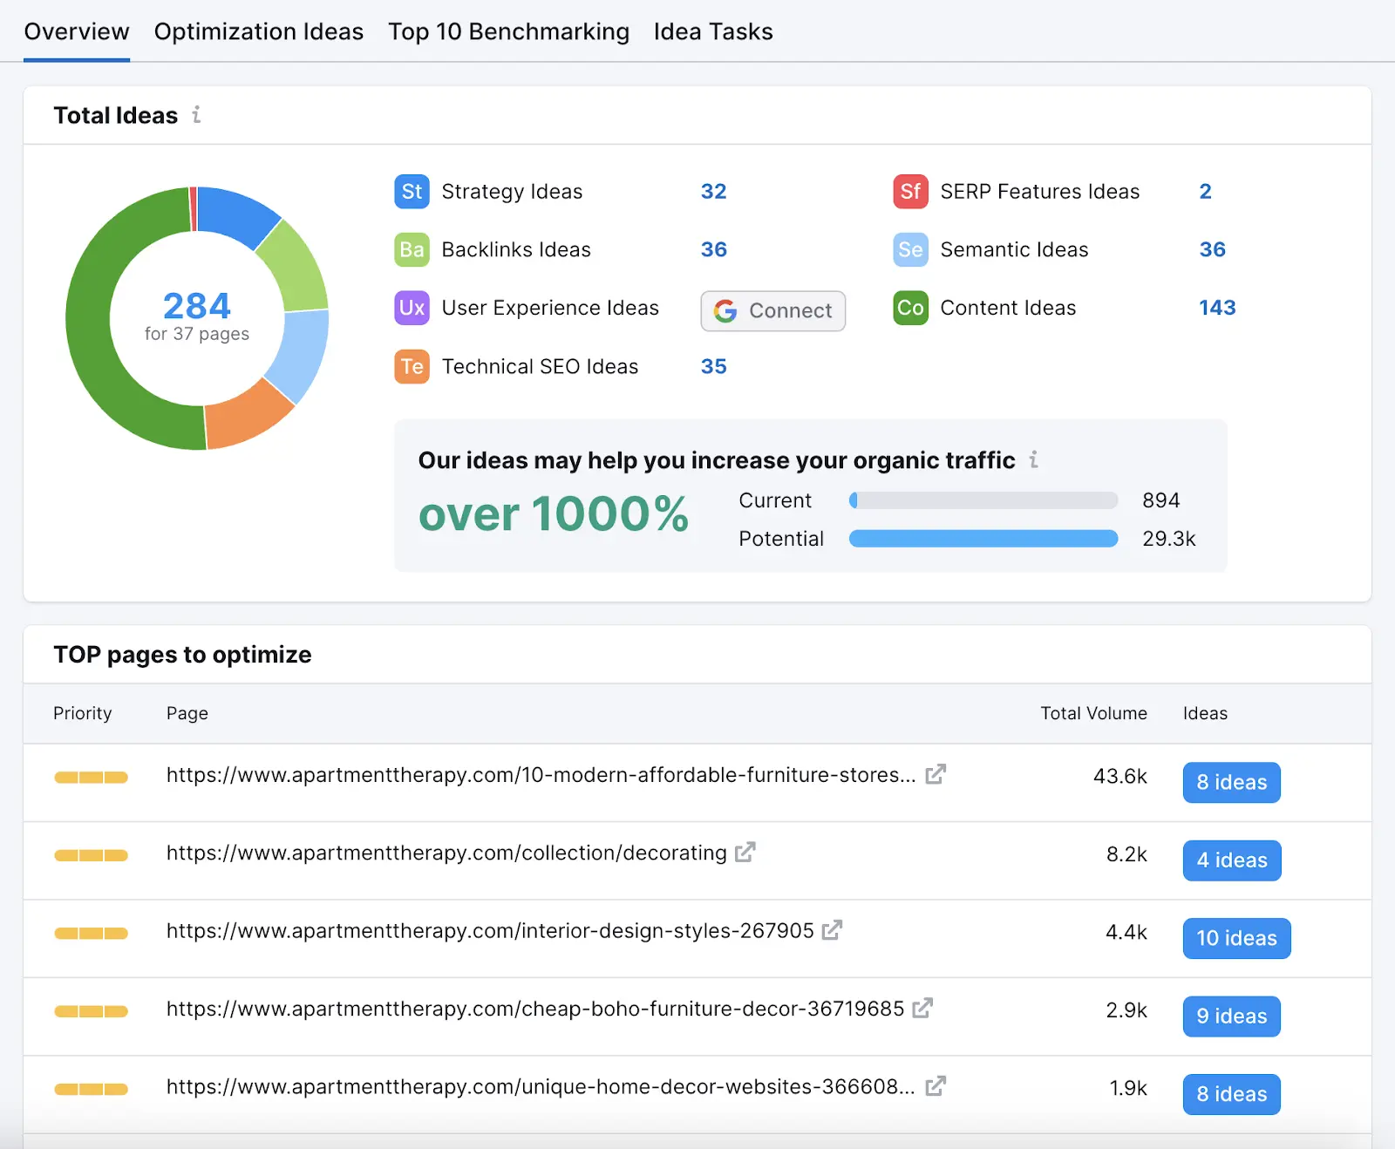
Task: Open external link for interior-design-styles page
Action: (833, 930)
